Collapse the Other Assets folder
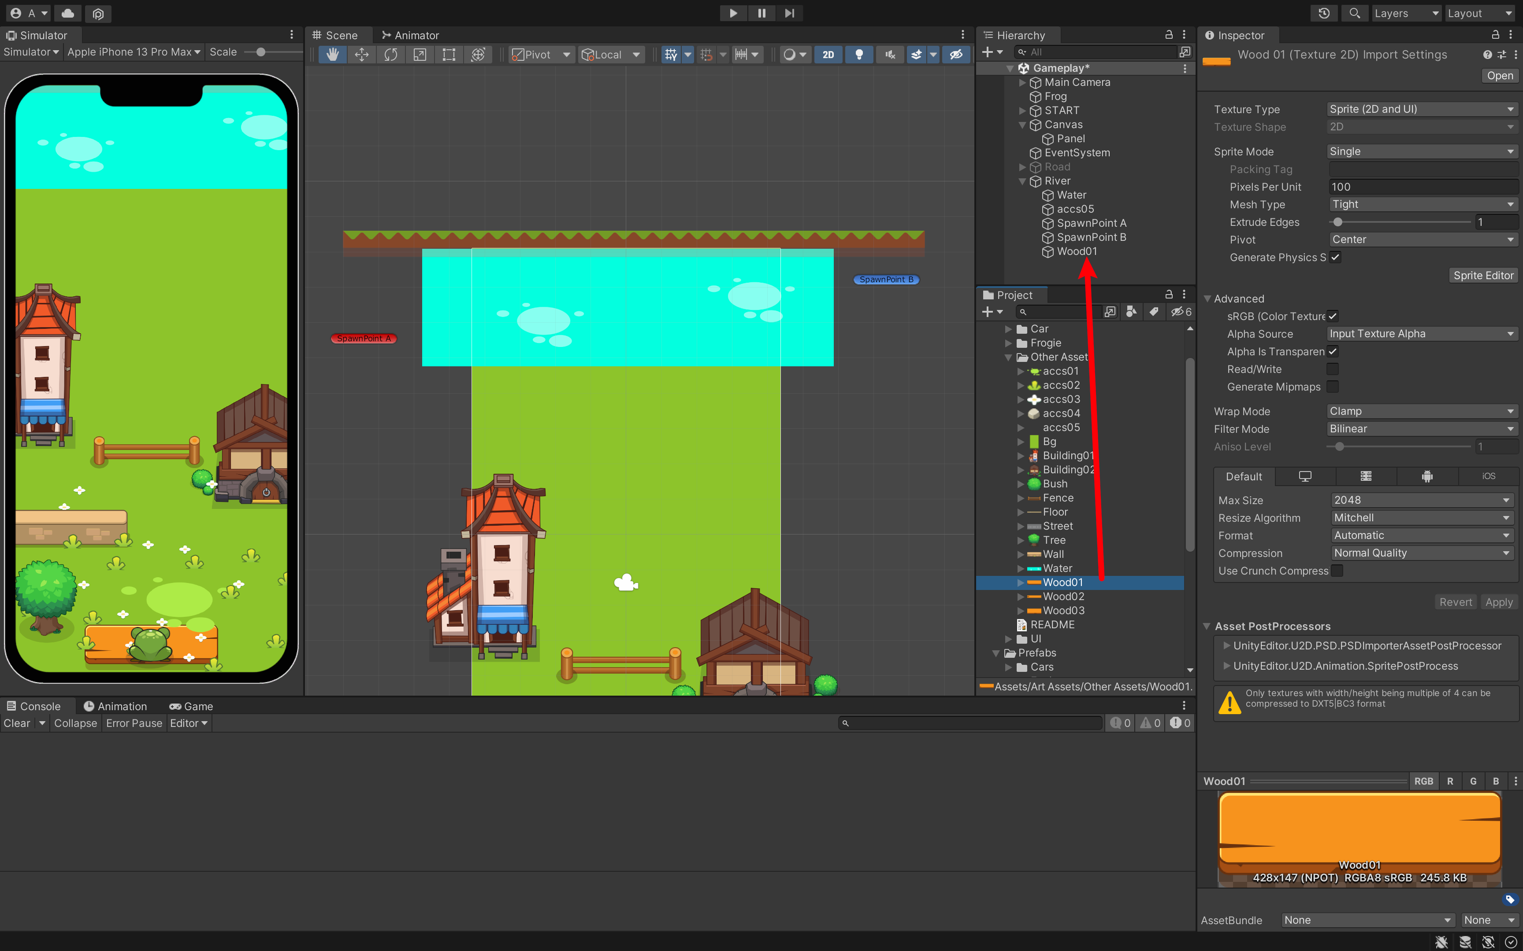The width and height of the screenshot is (1523, 951). coord(1008,357)
